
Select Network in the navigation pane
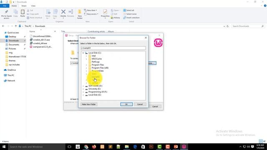(11, 81)
